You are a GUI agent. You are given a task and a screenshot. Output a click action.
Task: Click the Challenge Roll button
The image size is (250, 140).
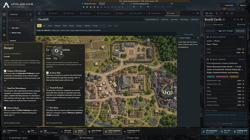coord(241,131)
